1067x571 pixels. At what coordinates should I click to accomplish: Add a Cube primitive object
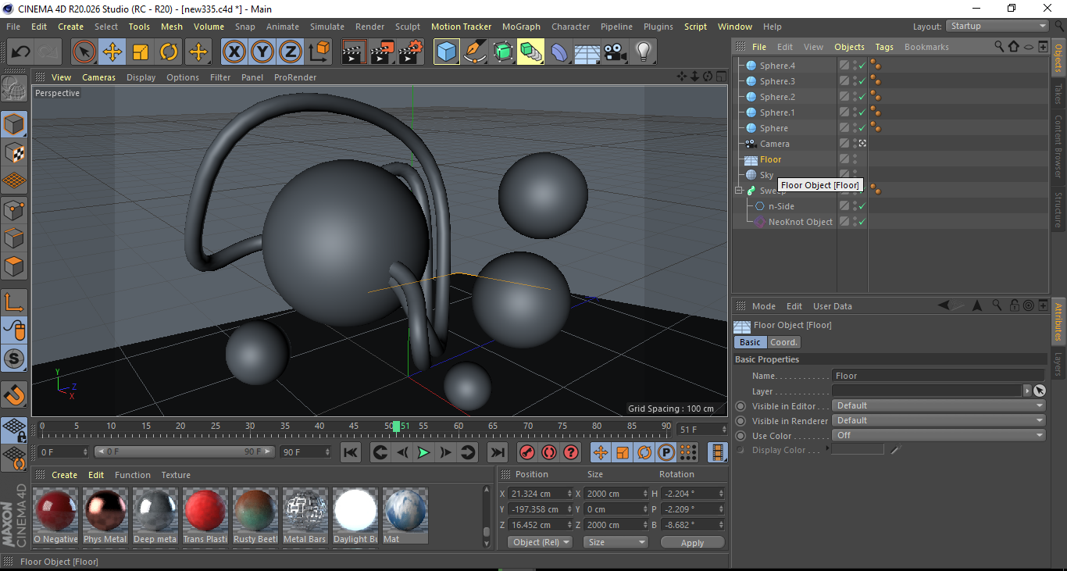click(x=446, y=52)
